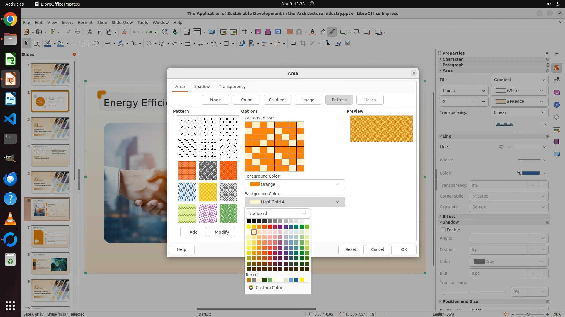
Task: Click the Display Grid toolbar icon
Action: (186, 32)
